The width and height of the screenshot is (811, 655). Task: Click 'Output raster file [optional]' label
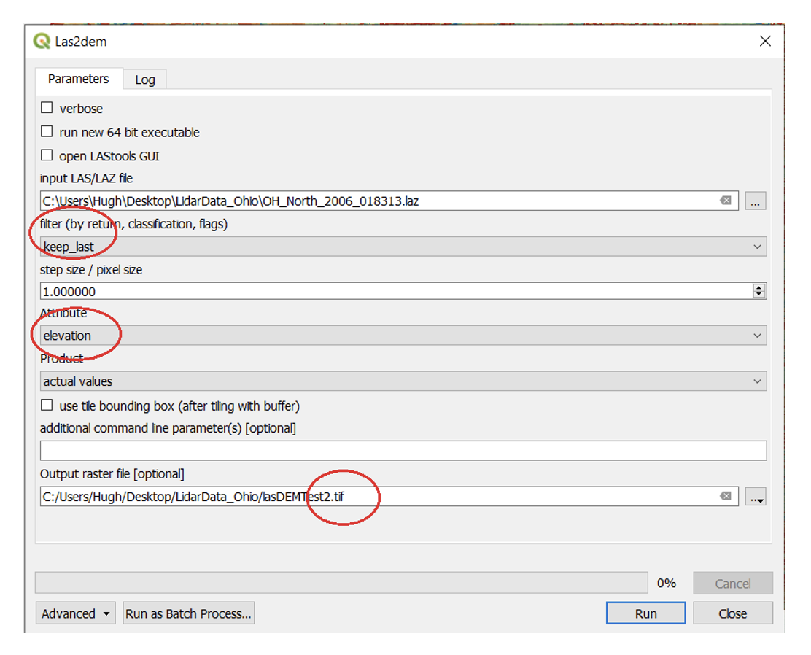[112, 474]
